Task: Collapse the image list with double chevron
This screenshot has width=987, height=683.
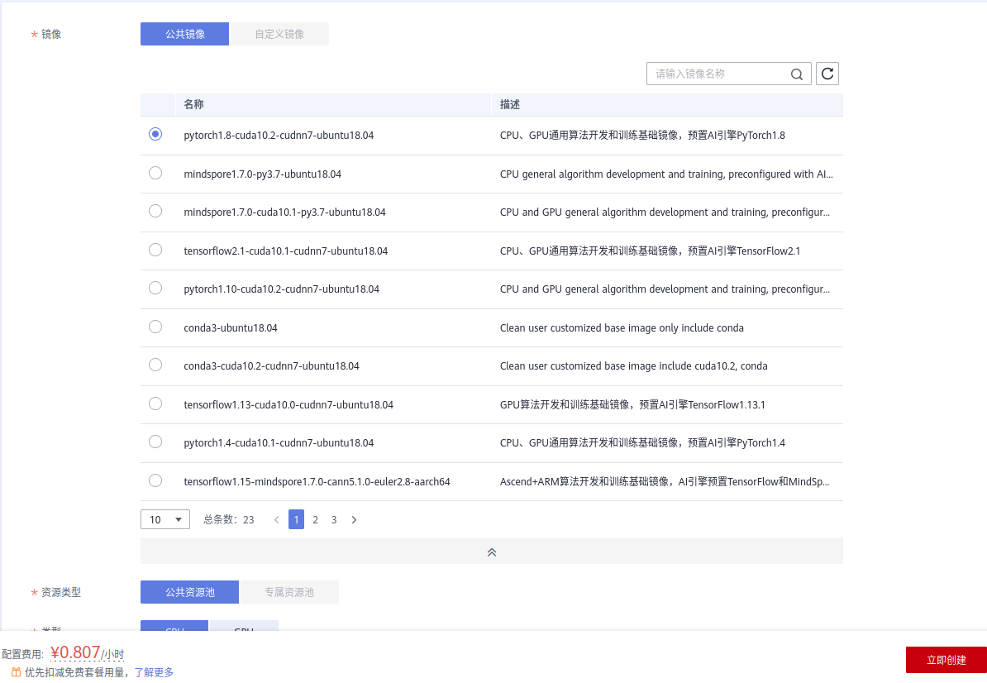Action: tap(492, 552)
